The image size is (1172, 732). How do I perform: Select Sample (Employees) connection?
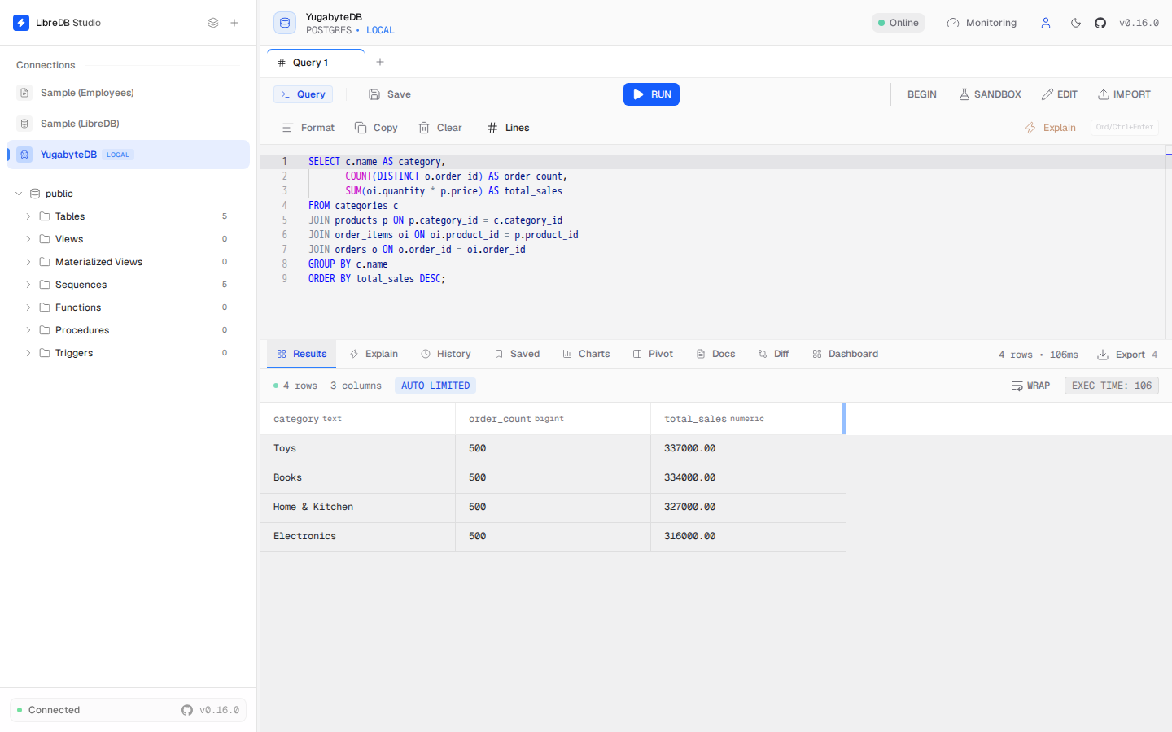click(x=128, y=93)
